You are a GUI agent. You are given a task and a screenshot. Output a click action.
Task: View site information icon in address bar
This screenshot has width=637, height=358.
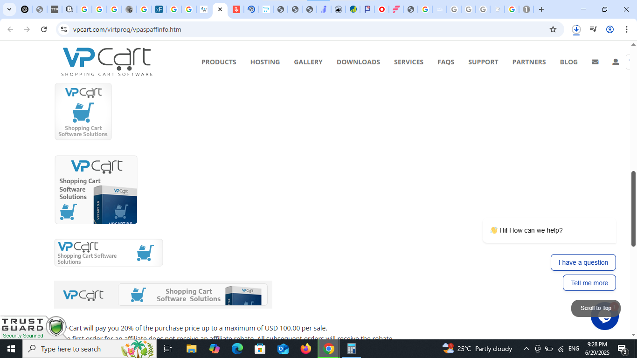pos(64,29)
